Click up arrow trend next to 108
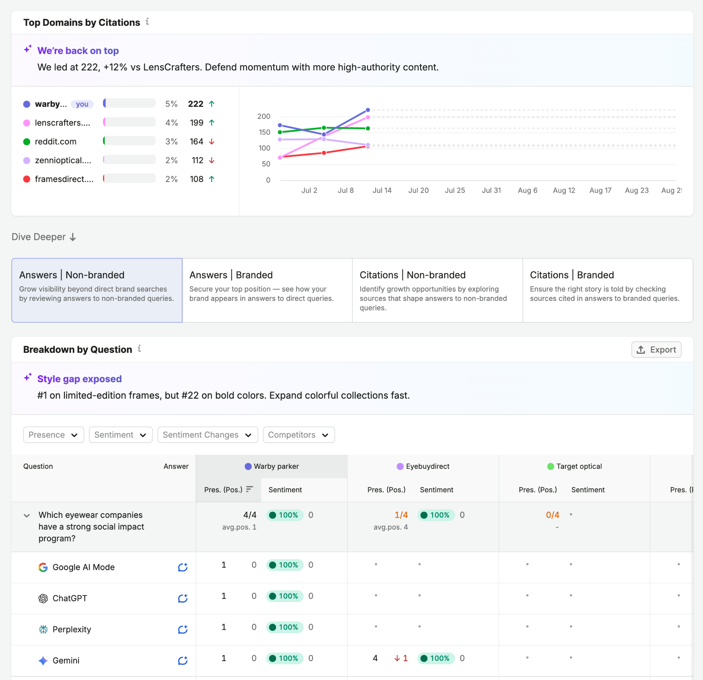 211,179
